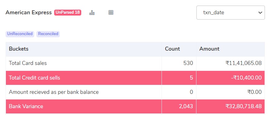Switch to bar chart view icon
The image size is (268, 115).
tap(92, 12)
